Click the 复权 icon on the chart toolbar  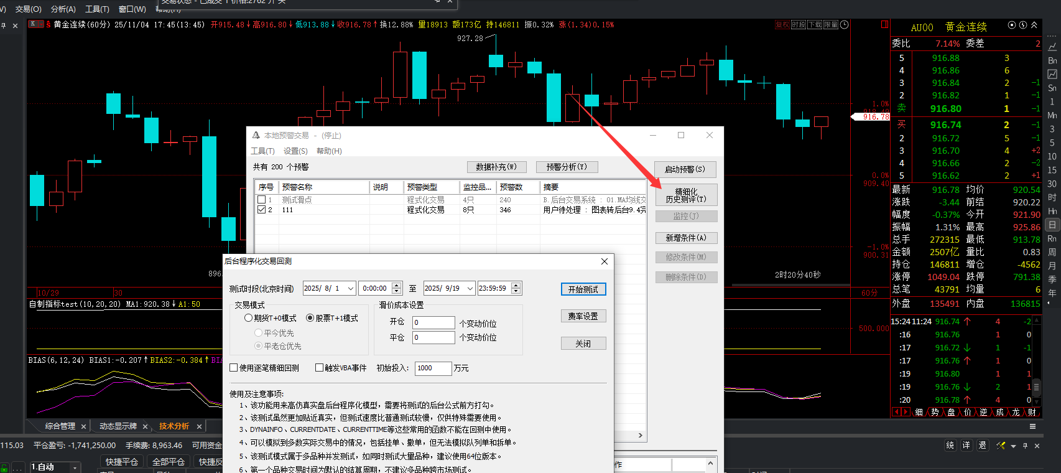pyautogui.click(x=782, y=25)
